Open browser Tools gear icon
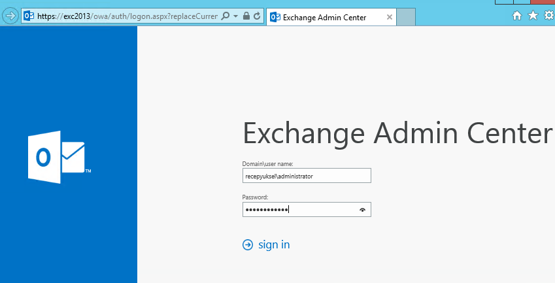The height and width of the screenshot is (283, 555). (x=549, y=15)
